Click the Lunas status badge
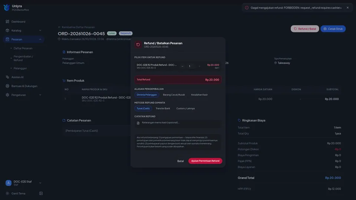This screenshot has width=356, height=200. point(112,33)
